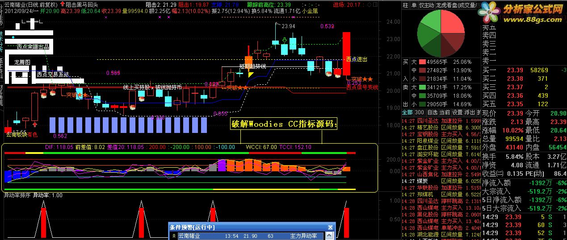Select the 湖北能源 alert row
The image size is (567, 240).
tap(441, 234)
